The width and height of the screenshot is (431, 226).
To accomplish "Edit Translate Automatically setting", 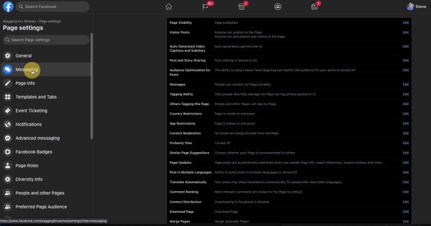I will point(406,182).
